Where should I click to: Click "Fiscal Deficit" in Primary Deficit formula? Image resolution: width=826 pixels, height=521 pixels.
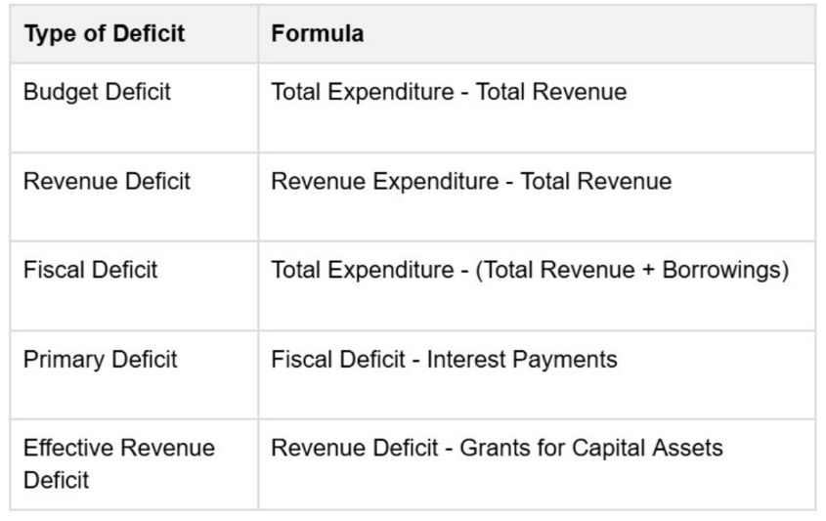tap(338, 359)
